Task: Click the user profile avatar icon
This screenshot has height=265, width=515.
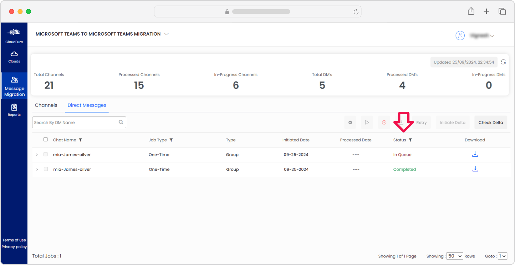Action: (x=460, y=36)
